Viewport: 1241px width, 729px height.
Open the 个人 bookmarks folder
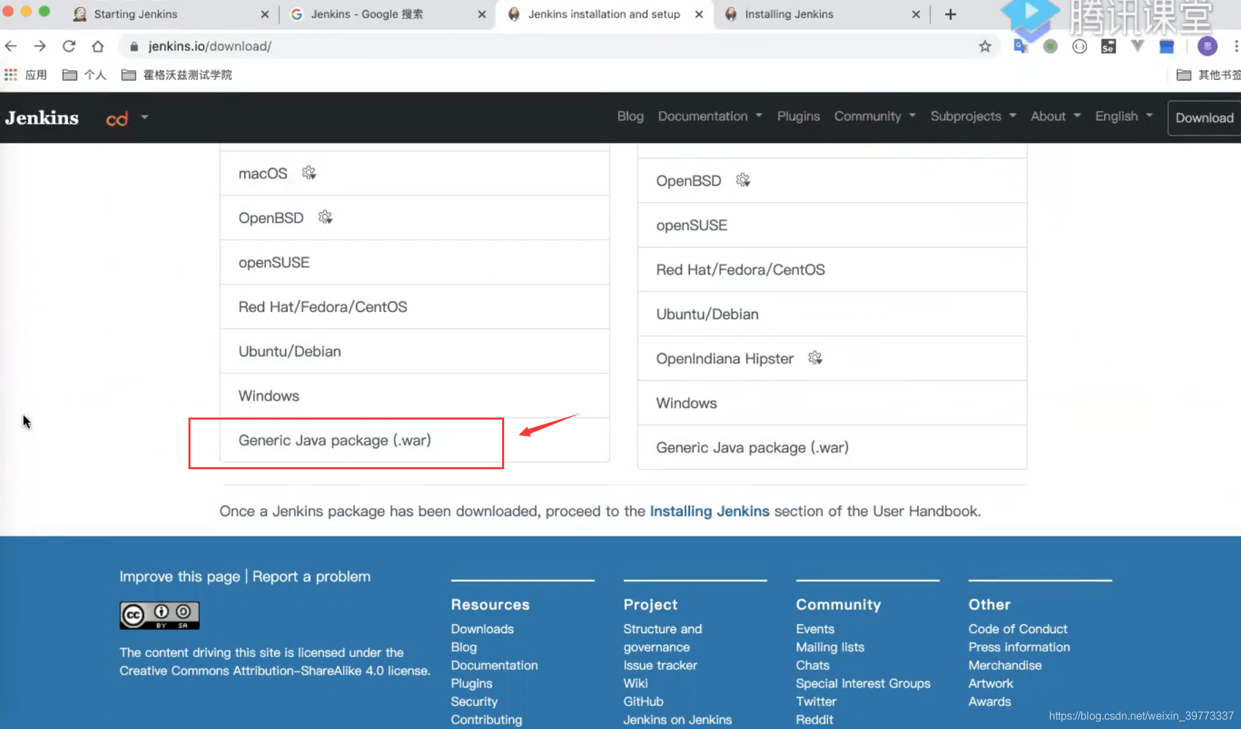pyautogui.click(x=84, y=75)
